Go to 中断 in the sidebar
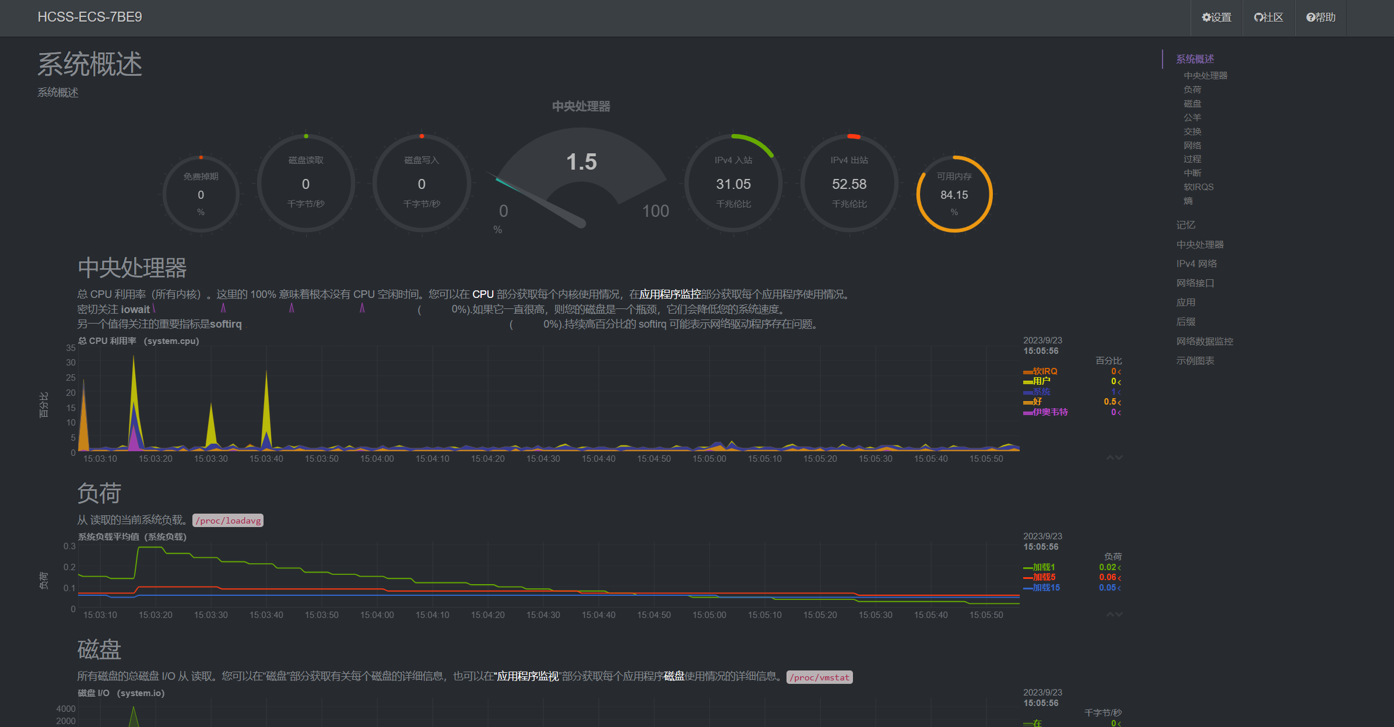Viewport: 1394px width, 727px height. [x=1192, y=173]
